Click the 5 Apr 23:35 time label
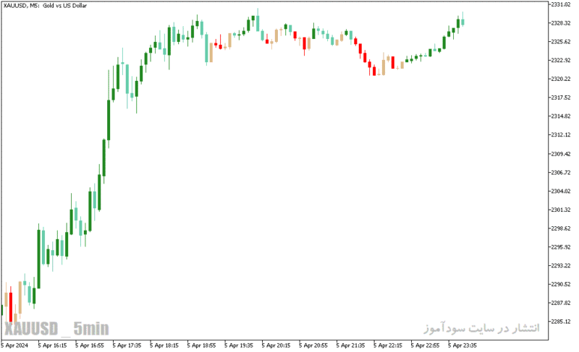The height and width of the screenshot is (352, 579). tap(462, 345)
